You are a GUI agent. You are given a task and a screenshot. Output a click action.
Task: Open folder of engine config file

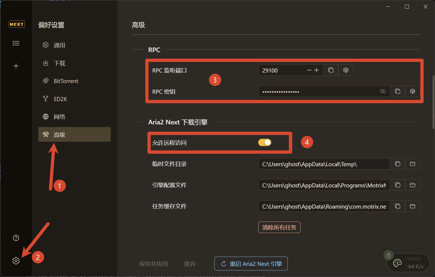coord(412,185)
